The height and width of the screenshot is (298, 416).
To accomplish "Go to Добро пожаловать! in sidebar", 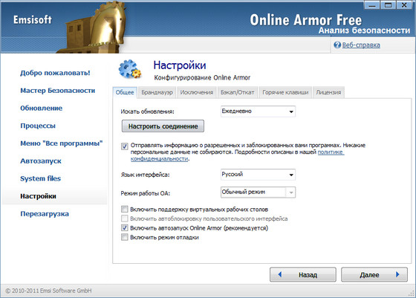I will point(55,73).
